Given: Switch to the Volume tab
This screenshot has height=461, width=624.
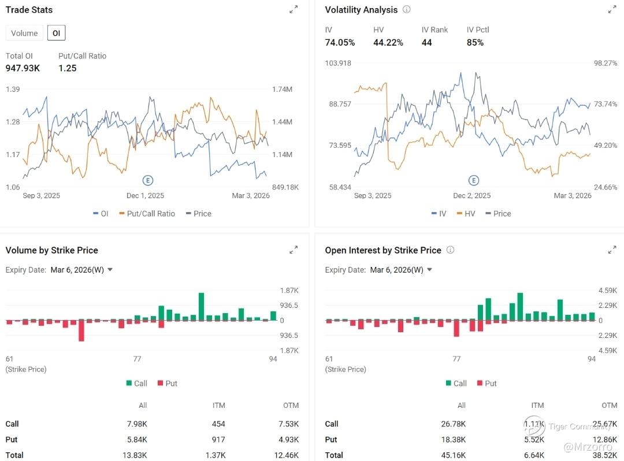Looking at the screenshot, I should pyautogui.click(x=24, y=33).
